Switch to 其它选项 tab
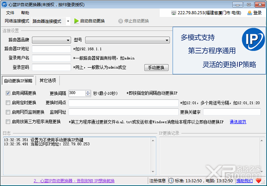 pos(48,81)
